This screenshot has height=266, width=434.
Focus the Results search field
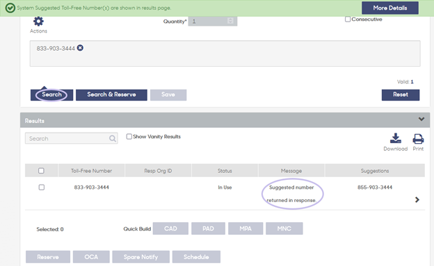[72, 138]
